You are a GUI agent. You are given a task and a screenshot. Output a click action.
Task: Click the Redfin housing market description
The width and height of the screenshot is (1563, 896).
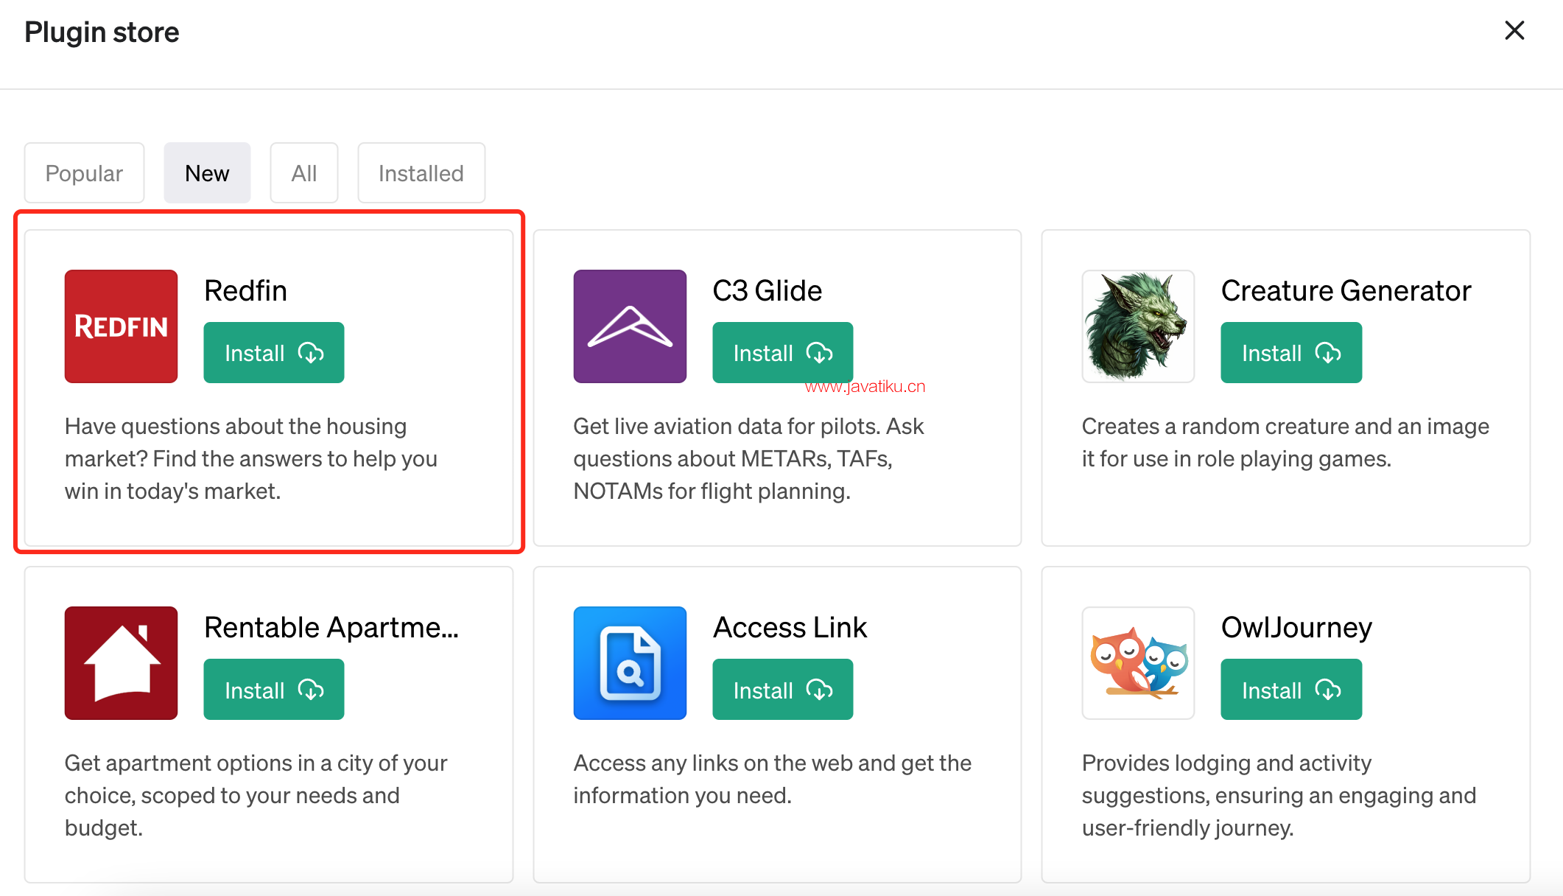tap(251, 458)
